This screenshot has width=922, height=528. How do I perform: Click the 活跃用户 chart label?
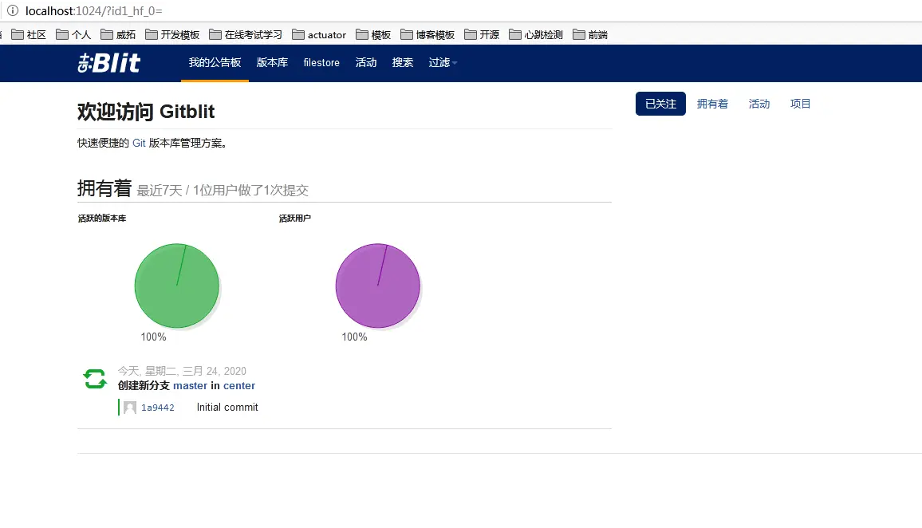(294, 218)
